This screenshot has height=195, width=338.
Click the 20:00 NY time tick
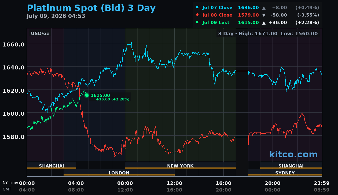[x=273, y=183]
